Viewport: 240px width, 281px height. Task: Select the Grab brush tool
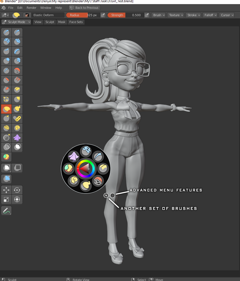[17, 99]
